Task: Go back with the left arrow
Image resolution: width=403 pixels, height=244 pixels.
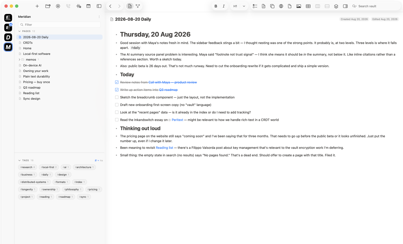Action: (x=110, y=6)
